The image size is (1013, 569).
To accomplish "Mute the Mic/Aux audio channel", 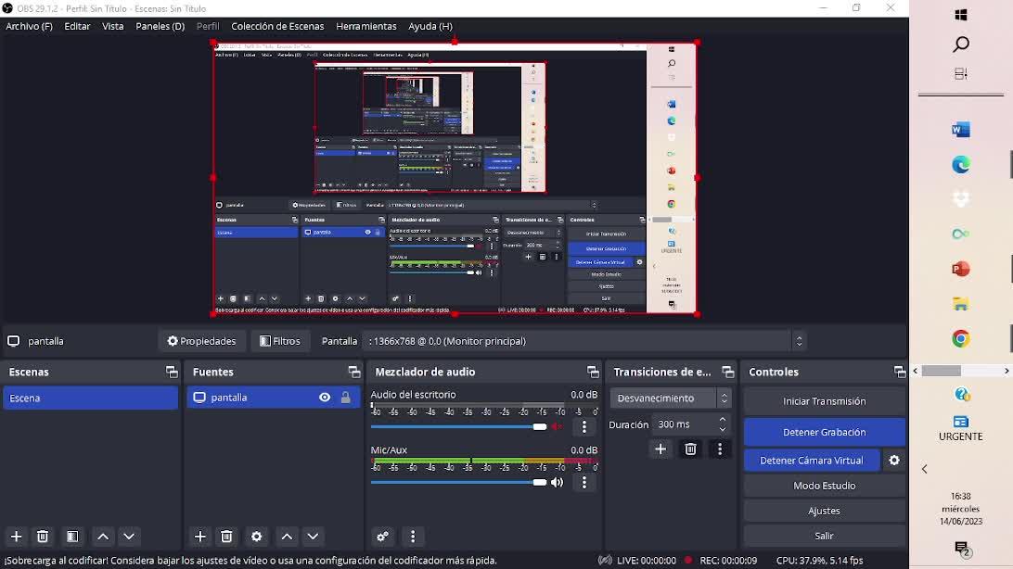I will (557, 483).
